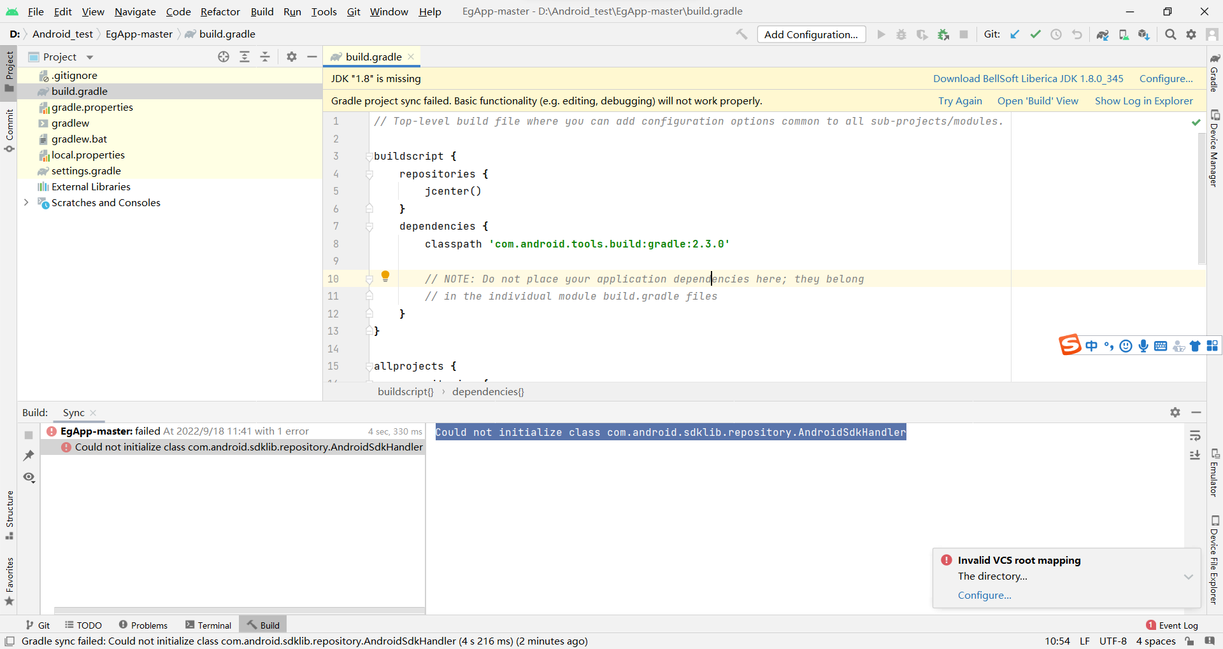
Task: Toggle Commit tool window on left strip
Action: (9, 130)
